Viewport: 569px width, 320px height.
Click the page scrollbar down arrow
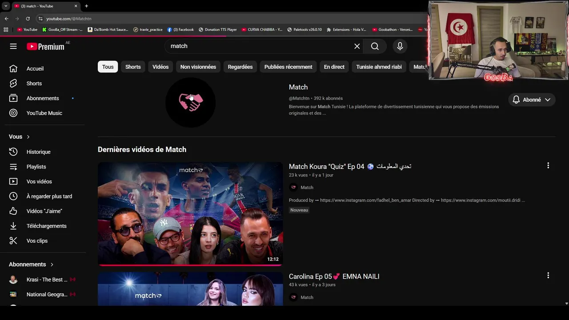566,304
